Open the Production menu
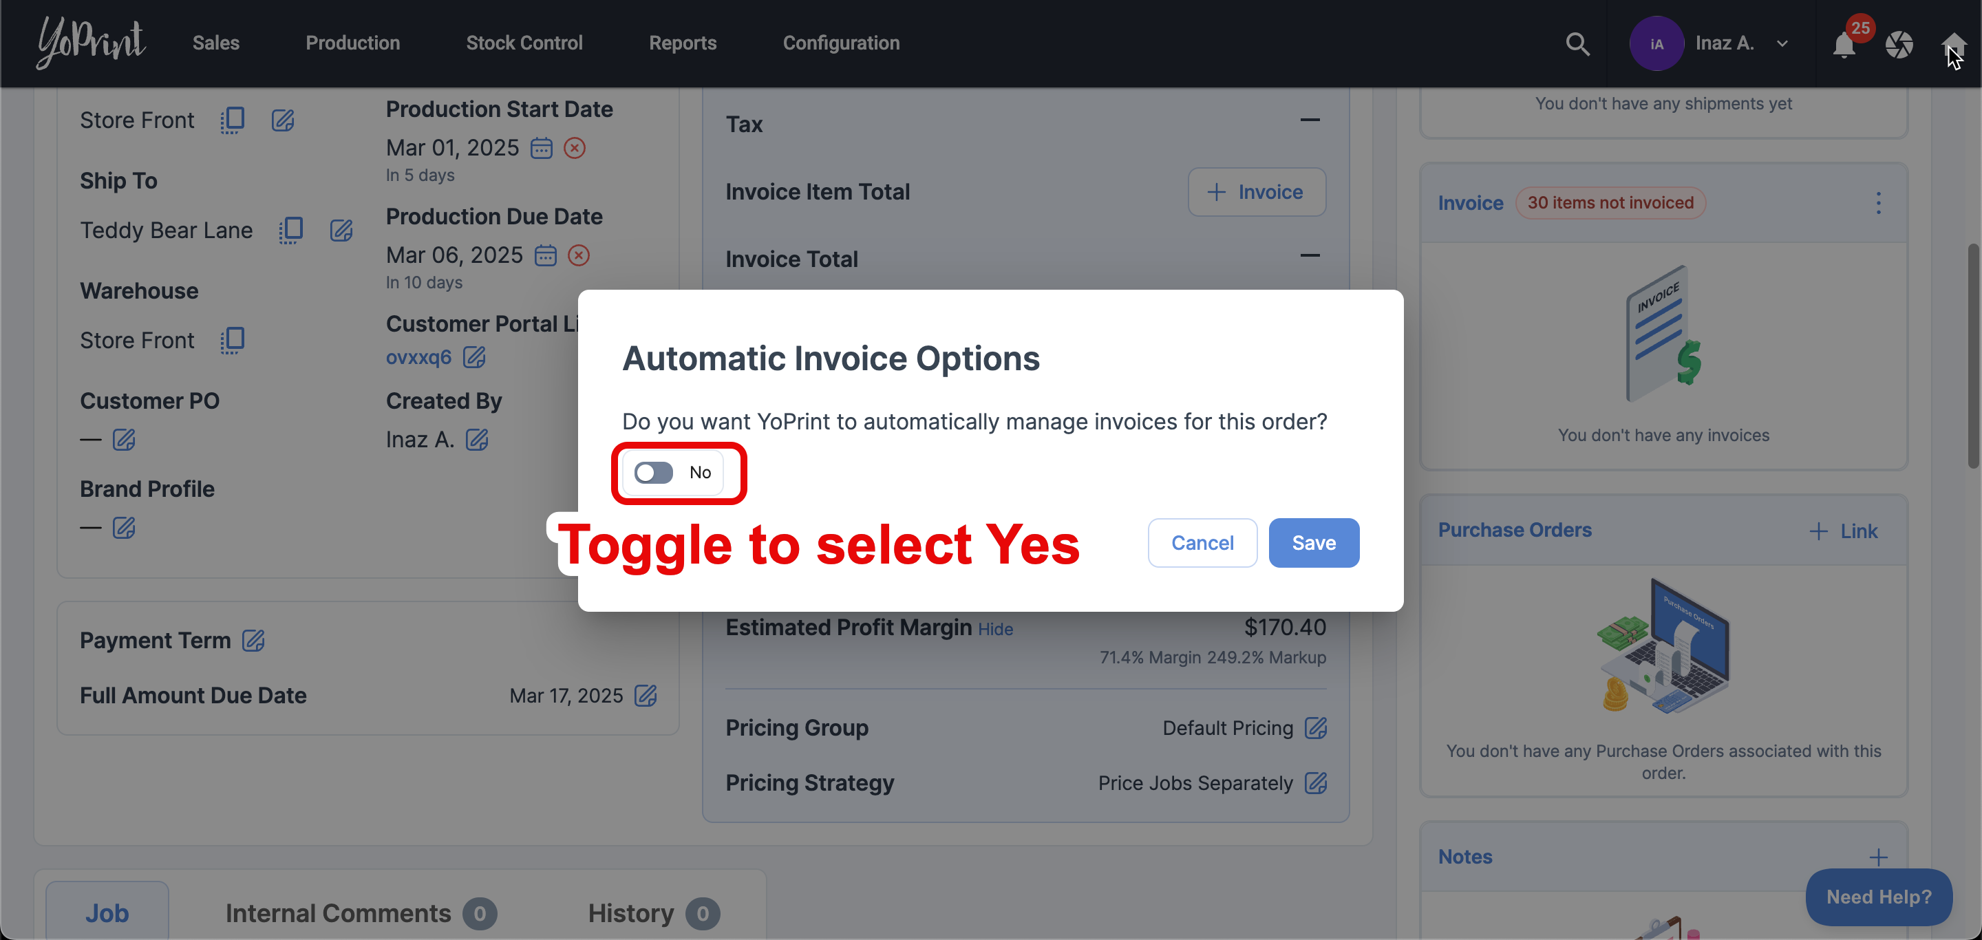 tap(352, 43)
